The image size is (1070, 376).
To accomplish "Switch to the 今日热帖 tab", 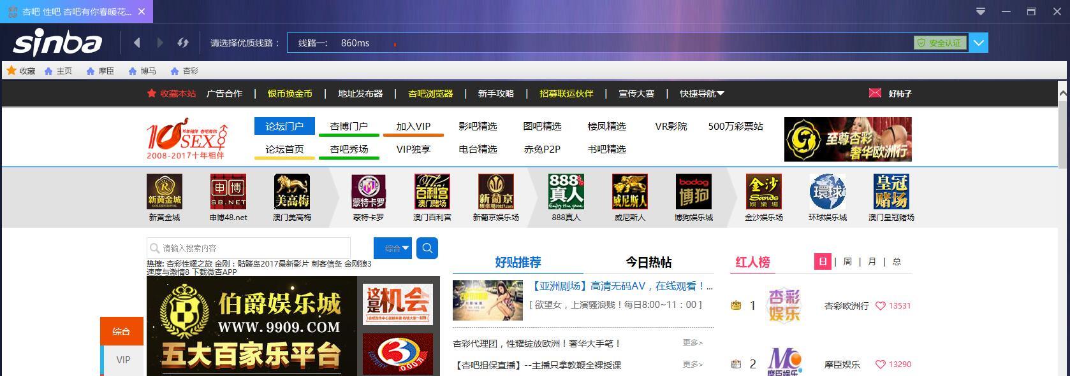I will pyautogui.click(x=649, y=262).
